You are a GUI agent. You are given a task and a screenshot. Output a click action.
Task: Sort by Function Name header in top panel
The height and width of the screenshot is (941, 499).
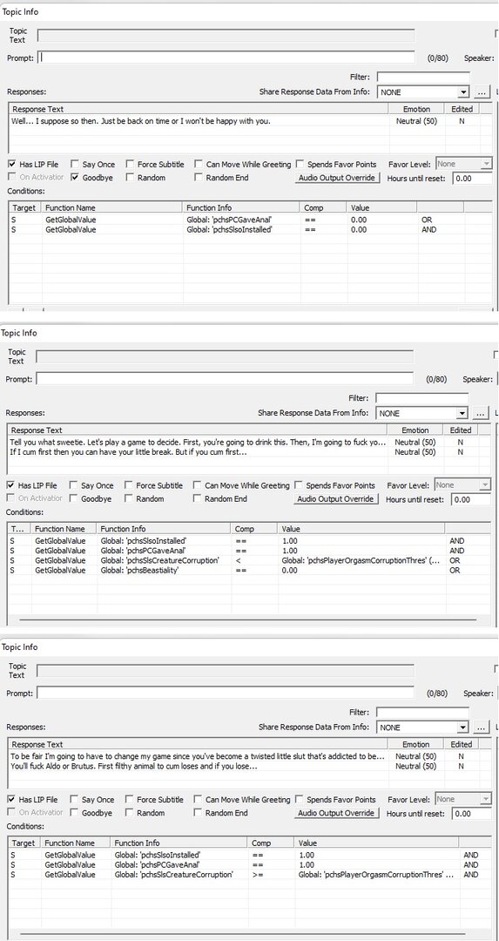(112, 207)
